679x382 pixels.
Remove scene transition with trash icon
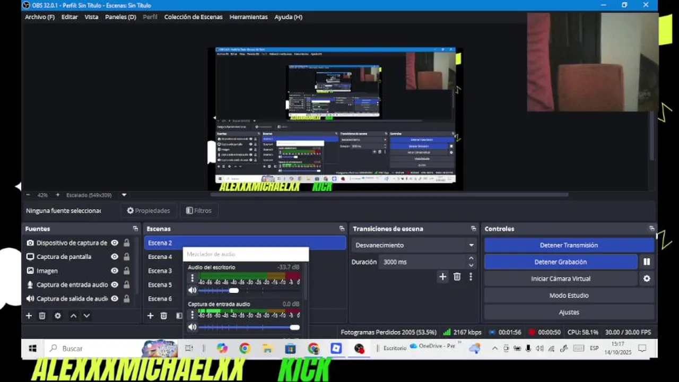(457, 276)
